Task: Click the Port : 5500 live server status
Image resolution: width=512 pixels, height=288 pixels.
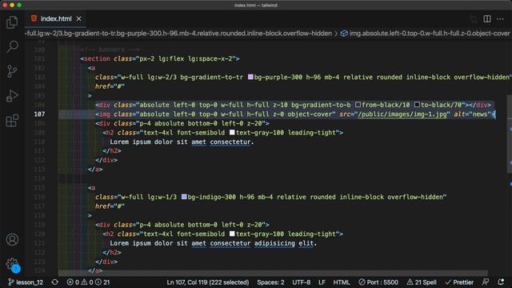Action: (x=378, y=282)
